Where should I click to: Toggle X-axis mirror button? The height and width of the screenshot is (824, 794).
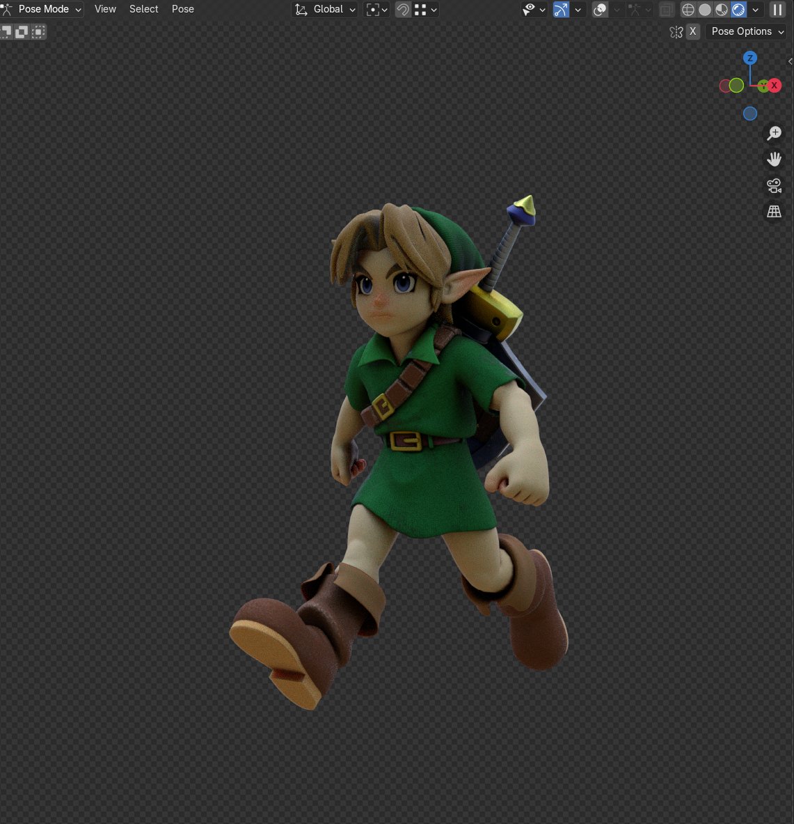pyautogui.click(x=693, y=31)
